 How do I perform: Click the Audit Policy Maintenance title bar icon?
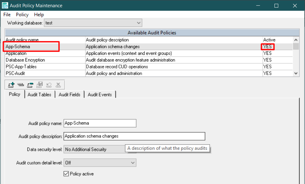click(5, 5)
